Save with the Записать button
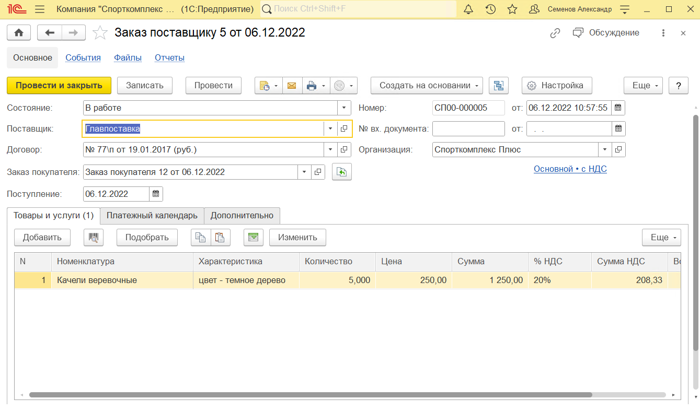Screen dimensions: 700x411 tap(145, 86)
